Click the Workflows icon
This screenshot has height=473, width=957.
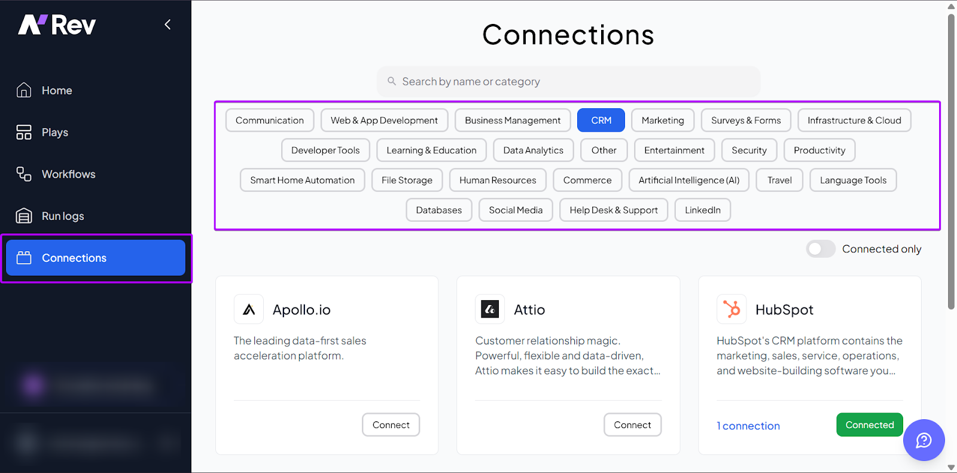24,174
